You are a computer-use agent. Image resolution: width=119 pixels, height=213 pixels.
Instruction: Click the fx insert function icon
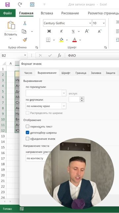coord(59,56)
